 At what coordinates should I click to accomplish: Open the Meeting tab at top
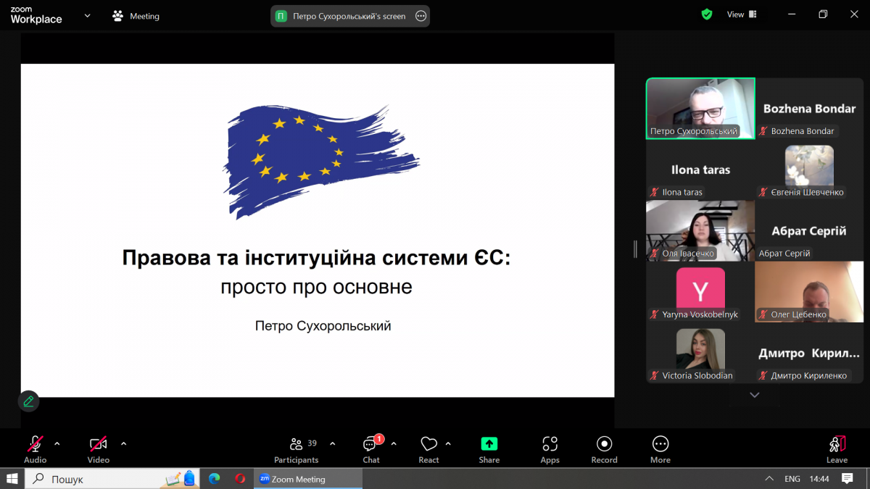(136, 16)
